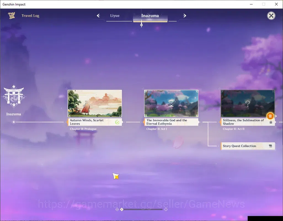The image size is (283, 221).
Task: Close the Travel Log with X button
Action: (271, 16)
